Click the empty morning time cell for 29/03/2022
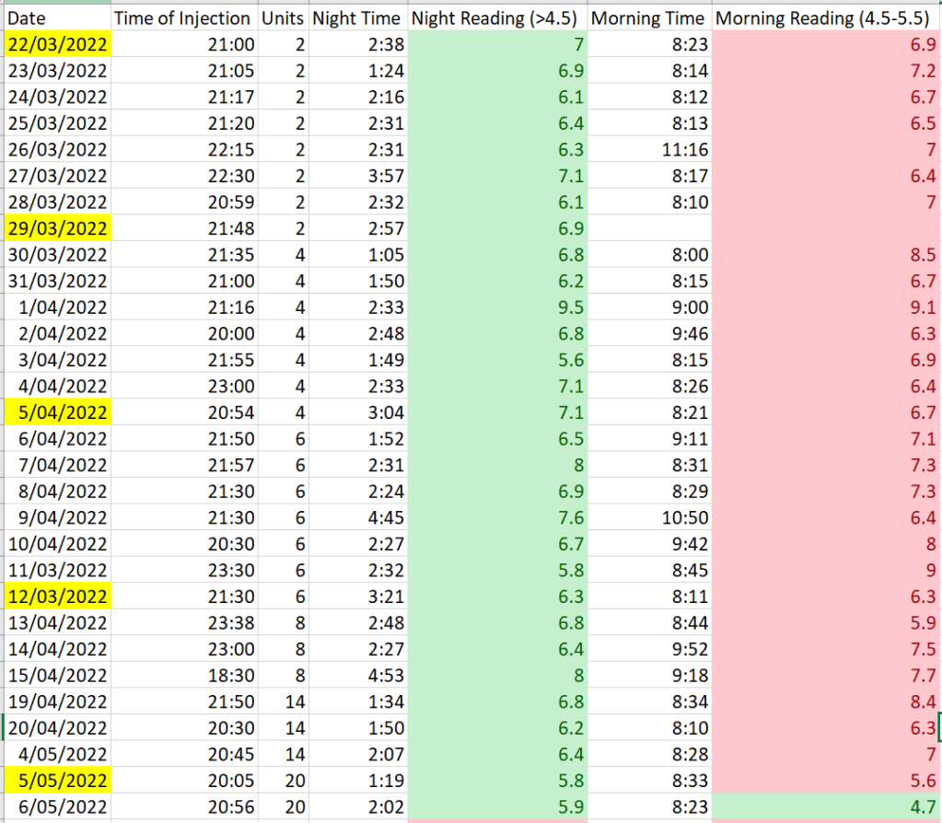942x823 pixels. tap(648, 226)
